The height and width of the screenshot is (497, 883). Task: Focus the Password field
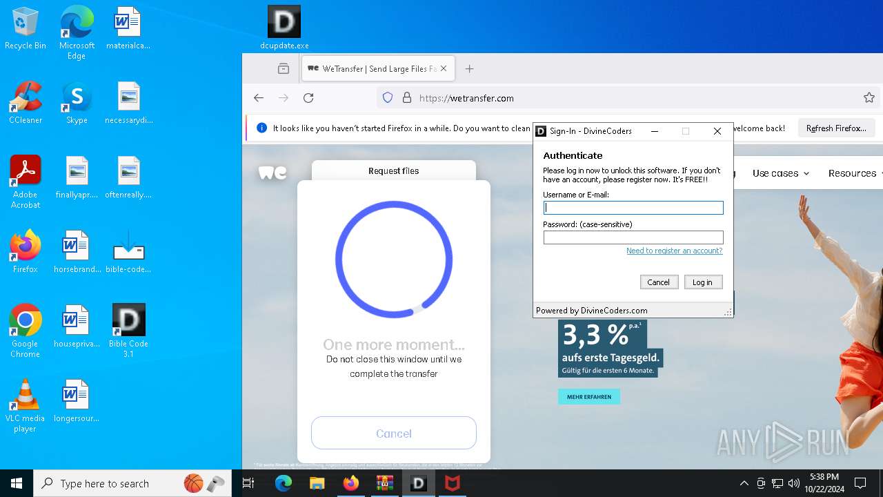633,237
